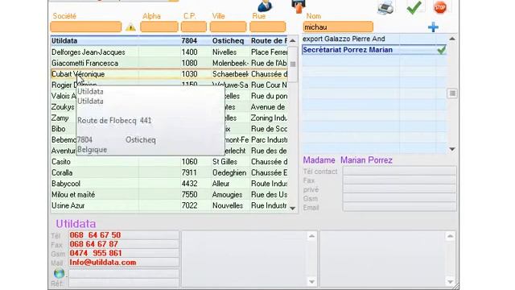Click the person contact icon in toolbar

point(265,6)
